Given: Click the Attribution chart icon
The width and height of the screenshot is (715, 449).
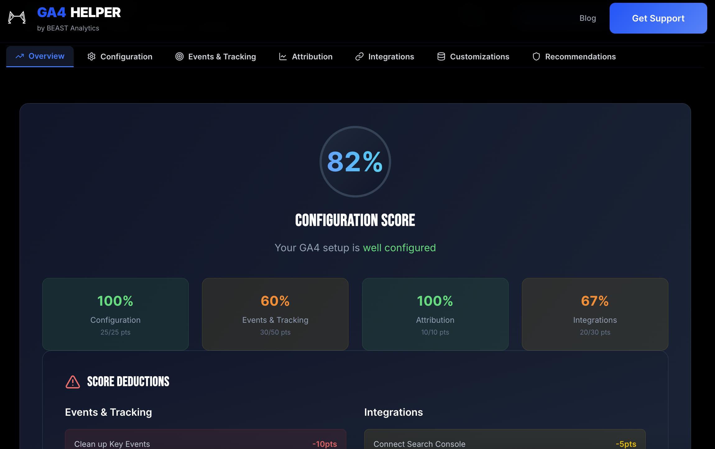Looking at the screenshot, I should click(x=283, y=57).
